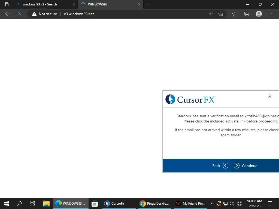Switch to the WINDOWS93 Edge taskbar item

click(x=71, y=204)
